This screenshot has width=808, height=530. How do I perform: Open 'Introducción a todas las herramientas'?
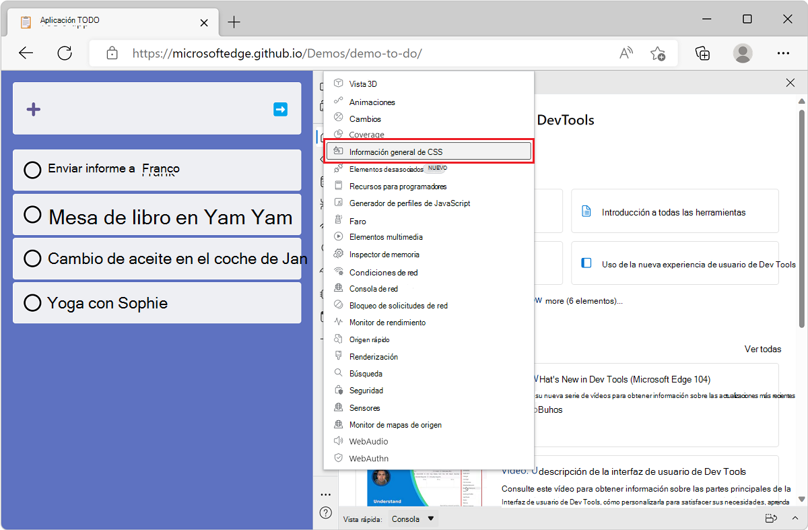point(675,211)
